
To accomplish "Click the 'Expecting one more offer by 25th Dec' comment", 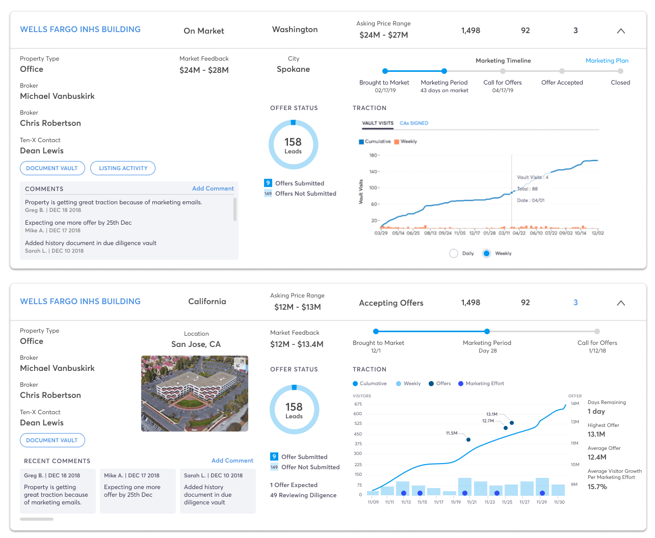I will 78,223.
